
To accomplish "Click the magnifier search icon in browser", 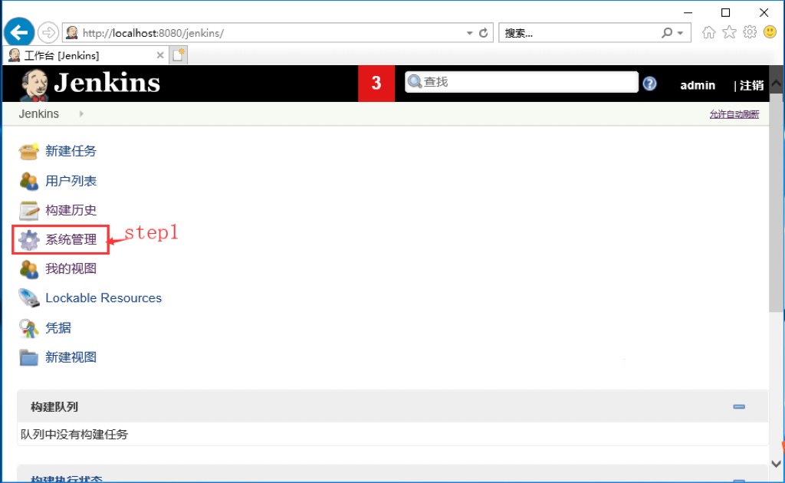I will tap(667, 33).
